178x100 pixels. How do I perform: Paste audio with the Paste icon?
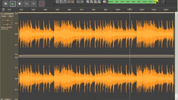65,2
